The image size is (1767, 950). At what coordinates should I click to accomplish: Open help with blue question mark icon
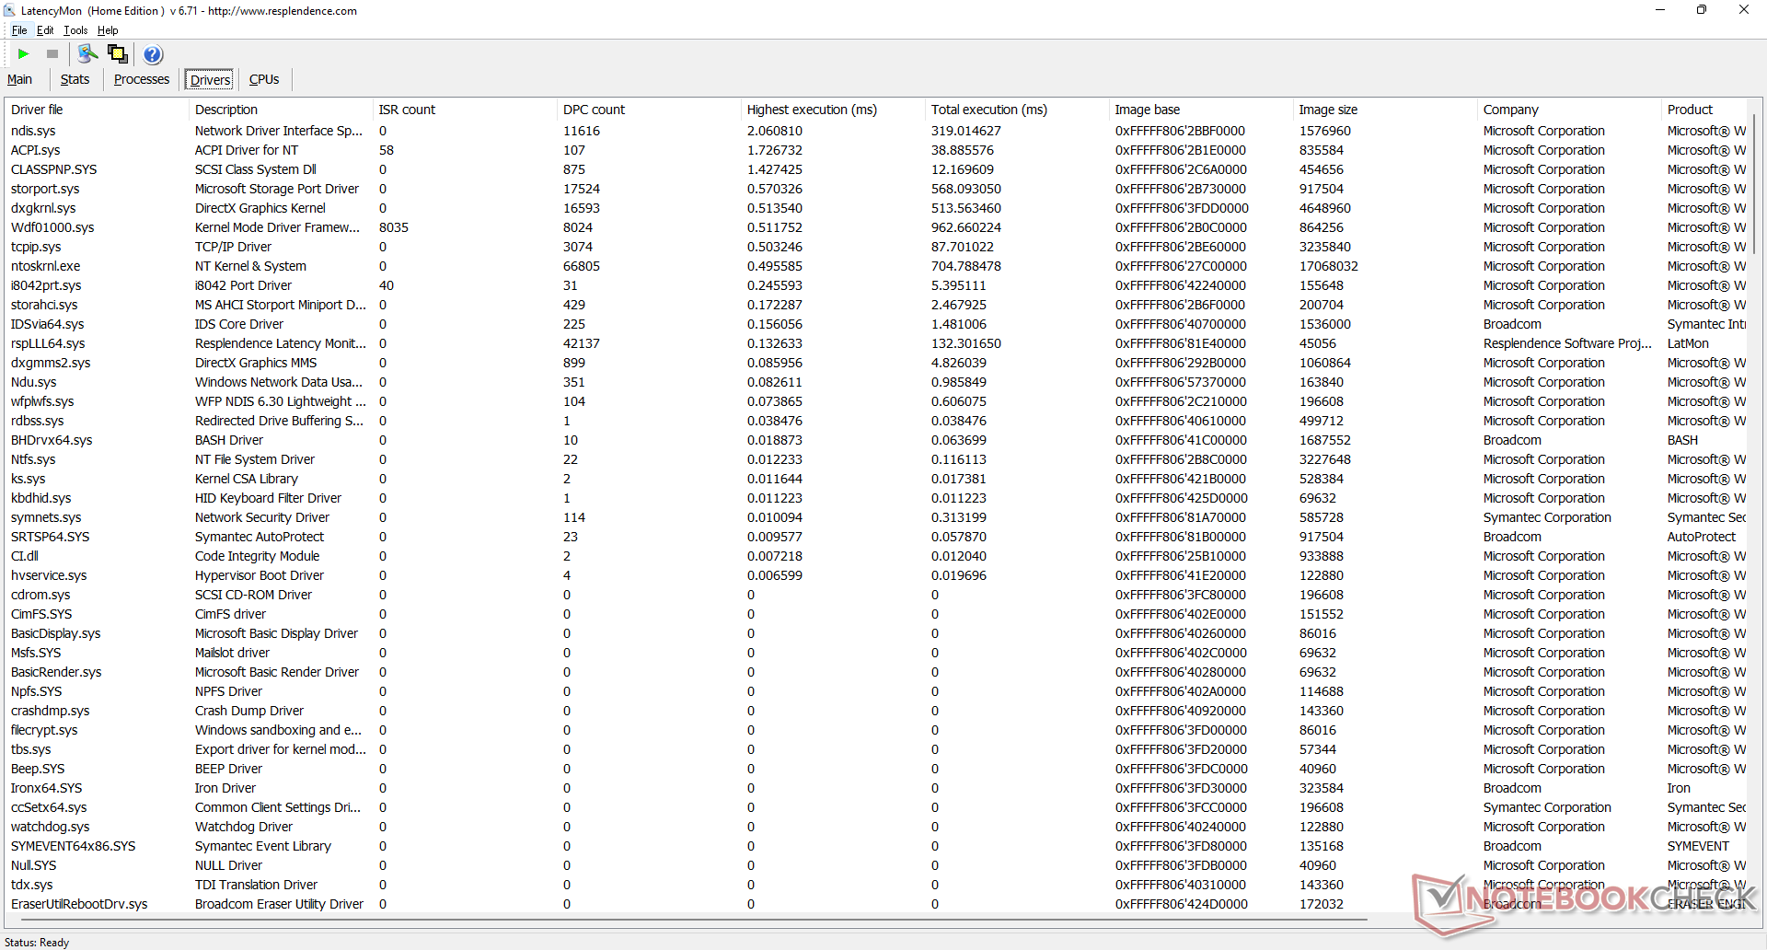point(153,54)
